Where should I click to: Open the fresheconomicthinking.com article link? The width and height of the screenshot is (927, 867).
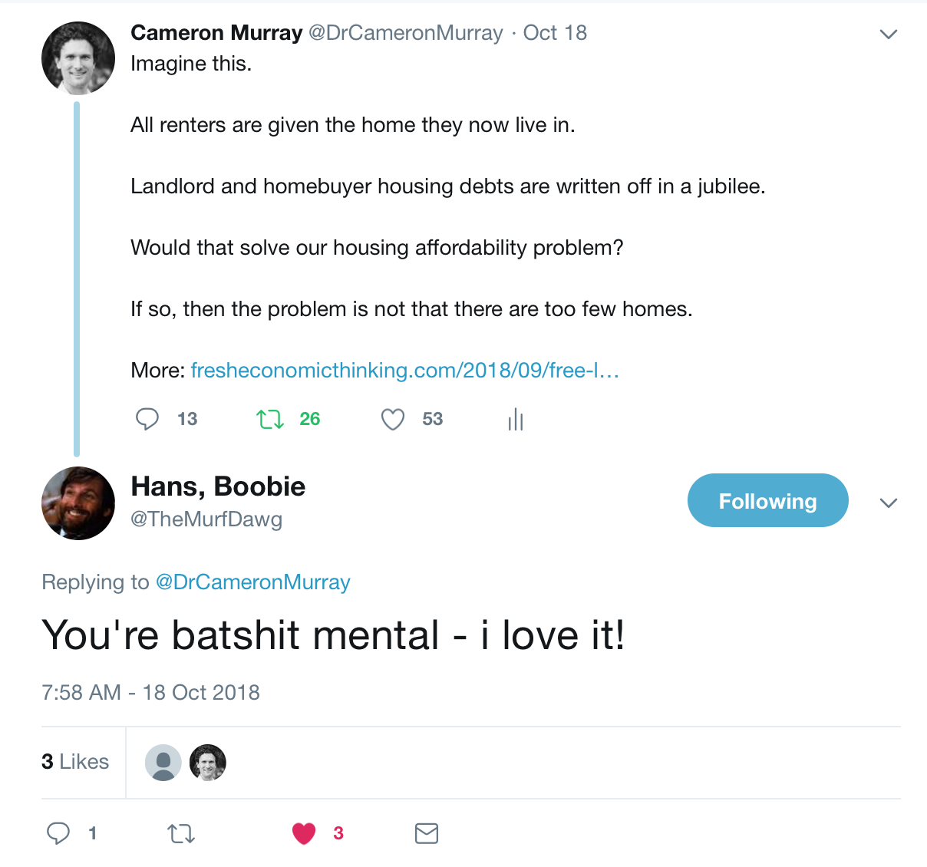click(404, 371)
